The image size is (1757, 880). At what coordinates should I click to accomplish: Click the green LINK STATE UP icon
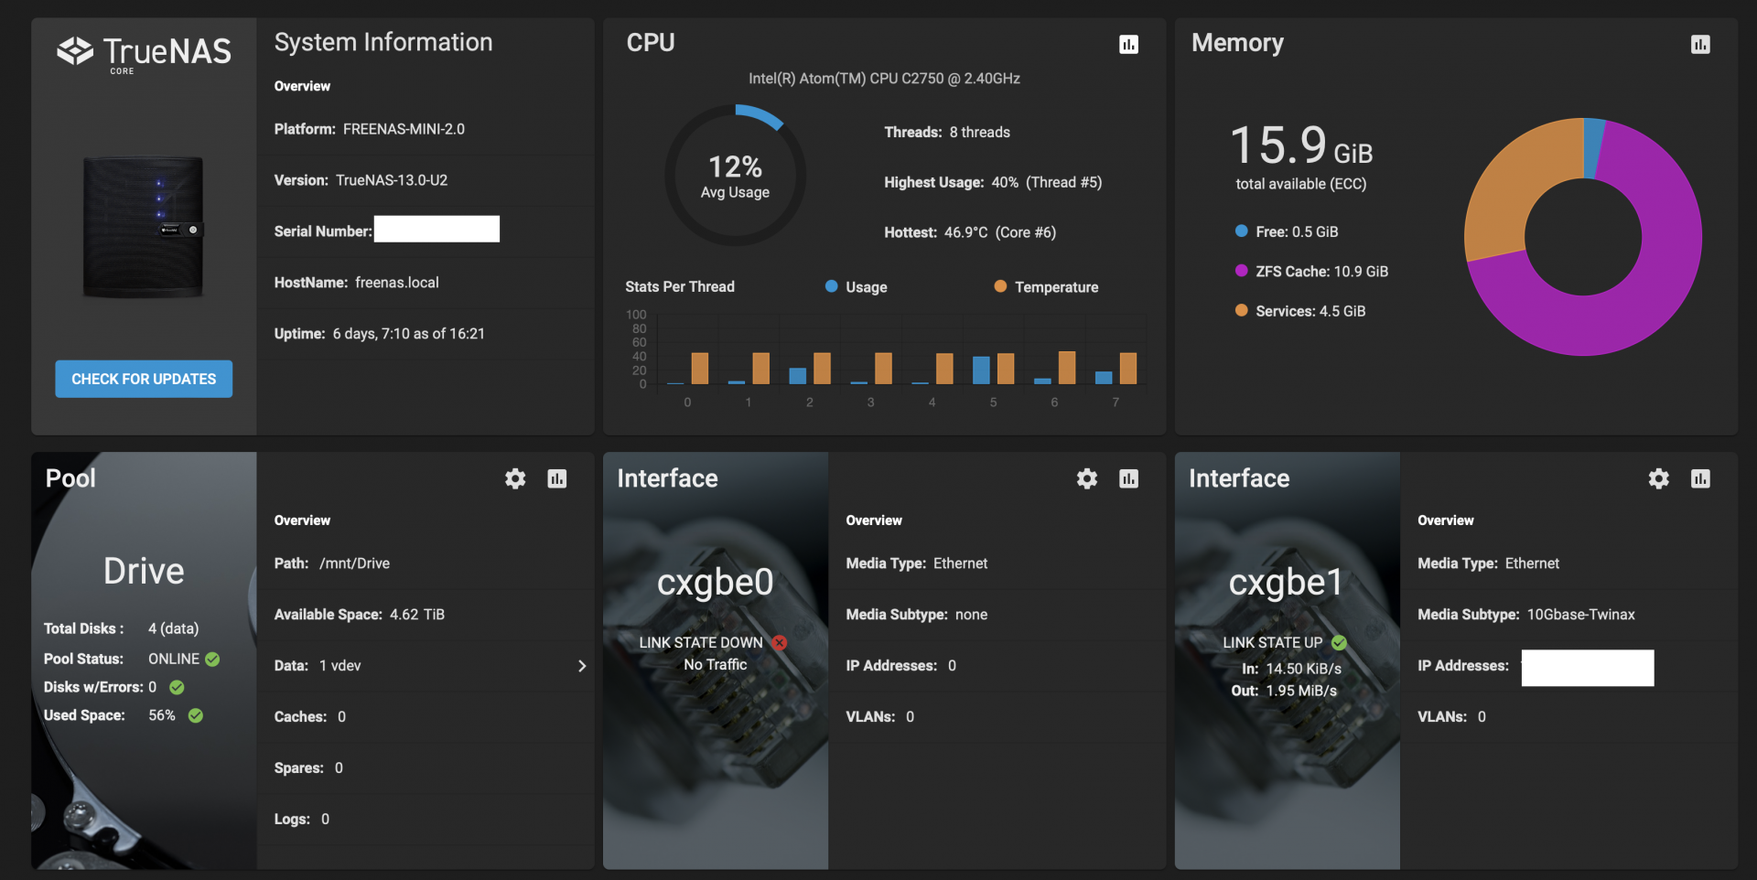point(1339,642)
